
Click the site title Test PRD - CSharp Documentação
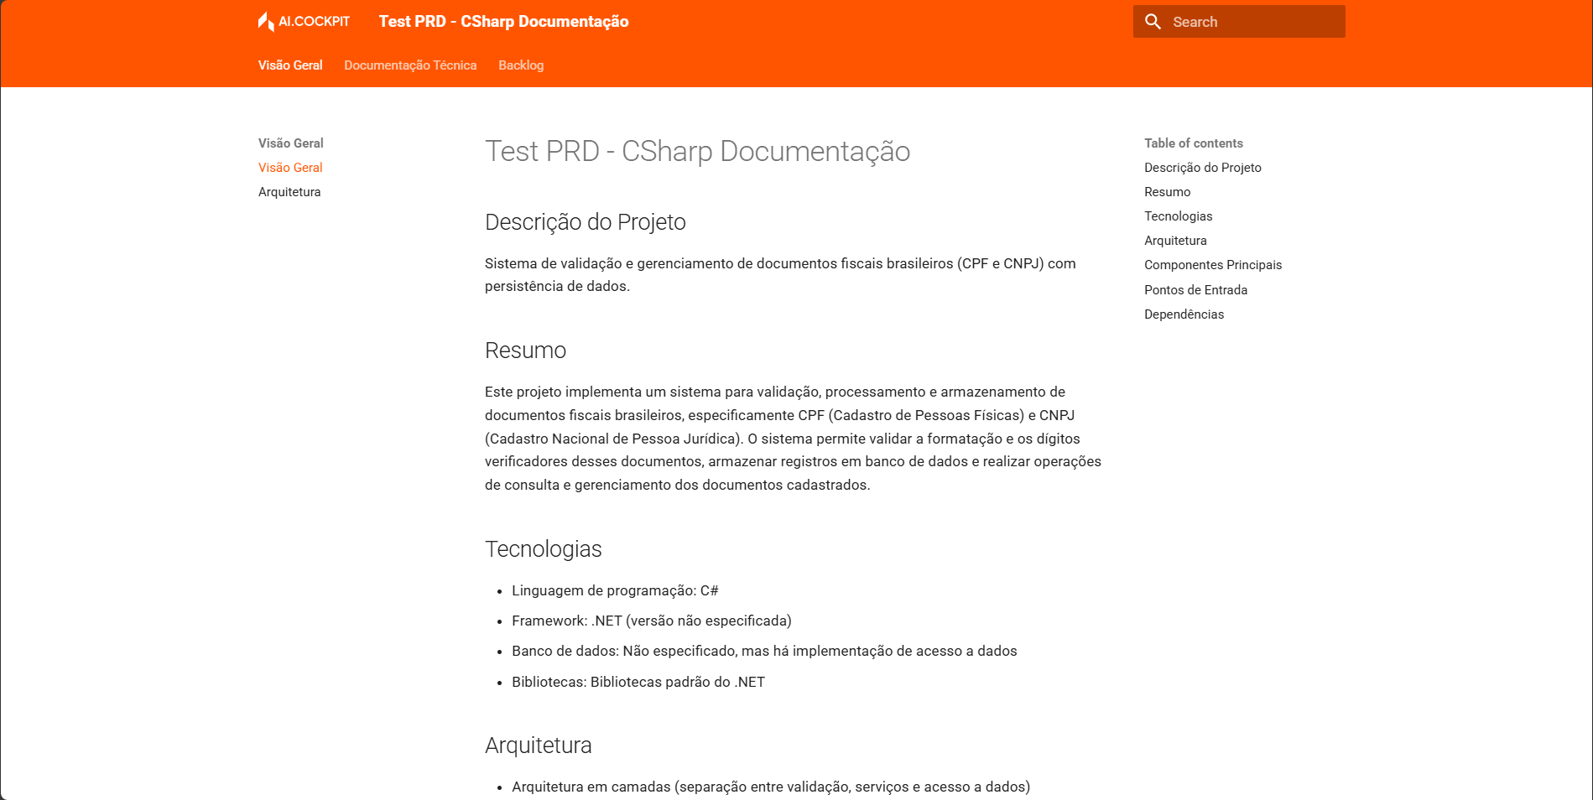coord(503,21)
